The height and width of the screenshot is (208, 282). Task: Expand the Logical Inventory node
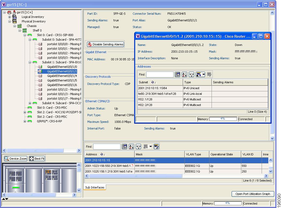point(10,17)
